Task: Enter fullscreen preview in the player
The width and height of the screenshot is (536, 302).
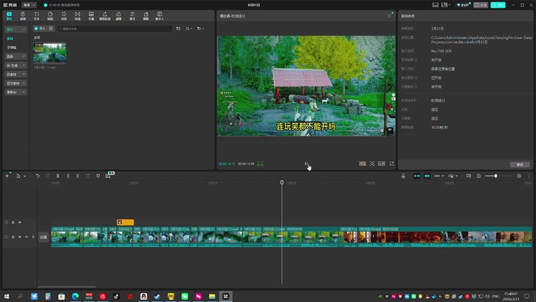Action: [x=392, y=163]
